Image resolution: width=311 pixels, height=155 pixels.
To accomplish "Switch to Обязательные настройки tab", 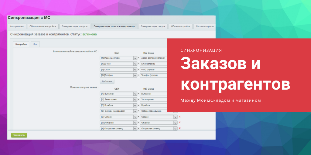I will [42, 26].
